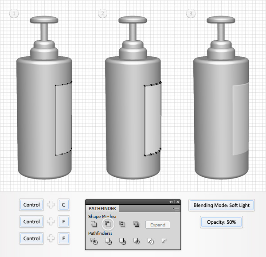Screen dimensions: 266x257
Task: Select the PATHFINDER tab
Action: [x=102, y=208]
